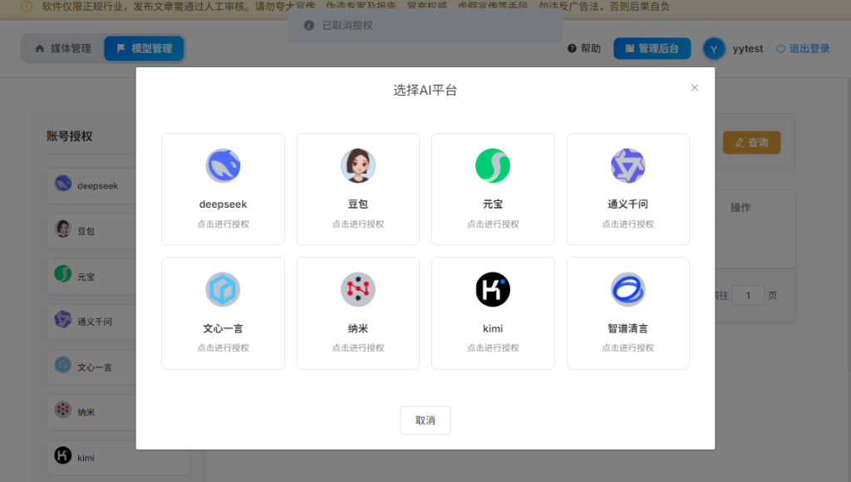Switch to 模型管理 tab

(144, 48)
